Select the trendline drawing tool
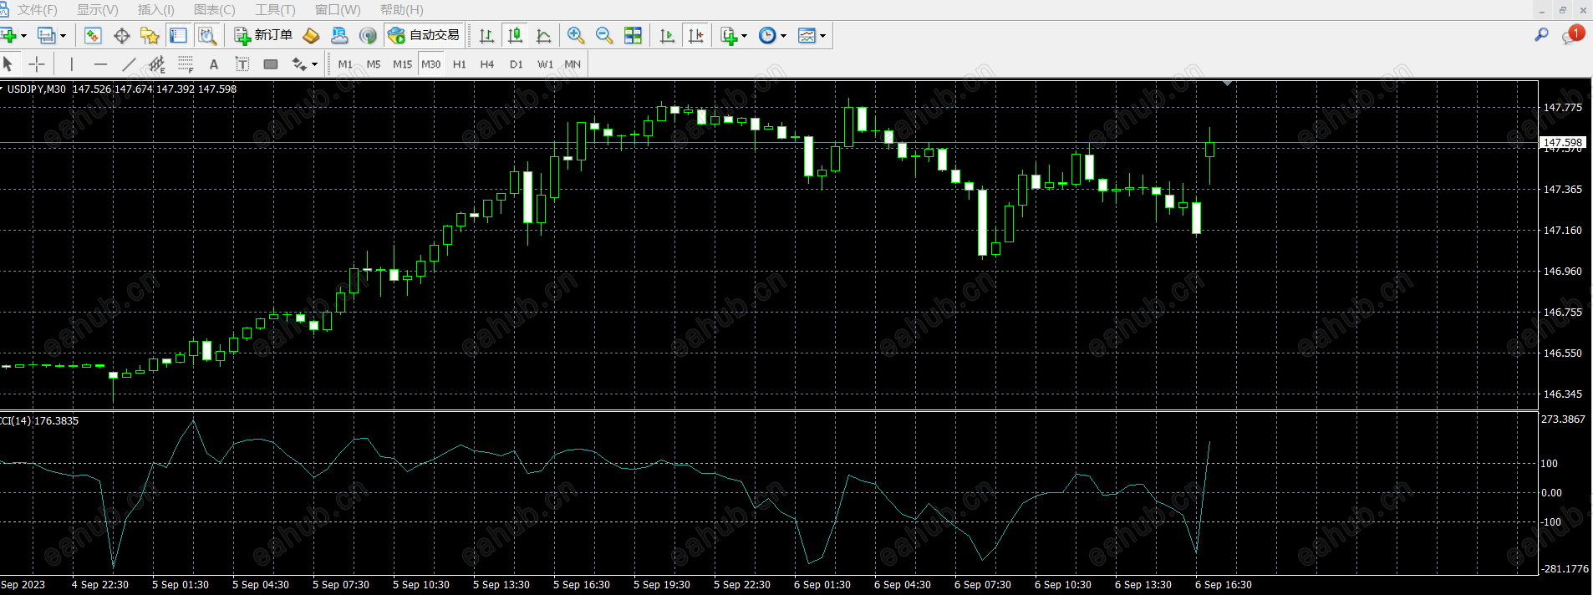The height and width of the screenshot is (595, 1593). click(129, 64)
